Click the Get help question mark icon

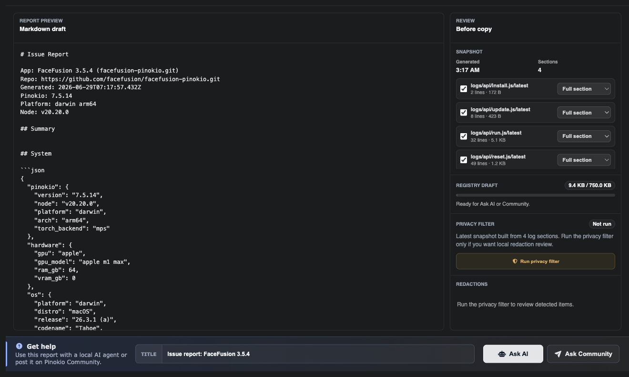coord(19,346)
